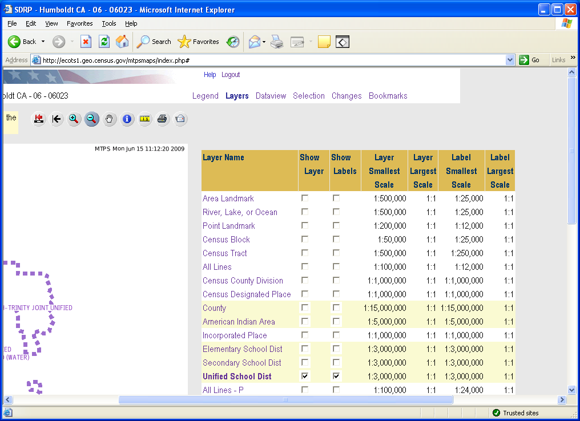
Task: Click the horizontal scrollbar thumb
Action: [285, 400]
